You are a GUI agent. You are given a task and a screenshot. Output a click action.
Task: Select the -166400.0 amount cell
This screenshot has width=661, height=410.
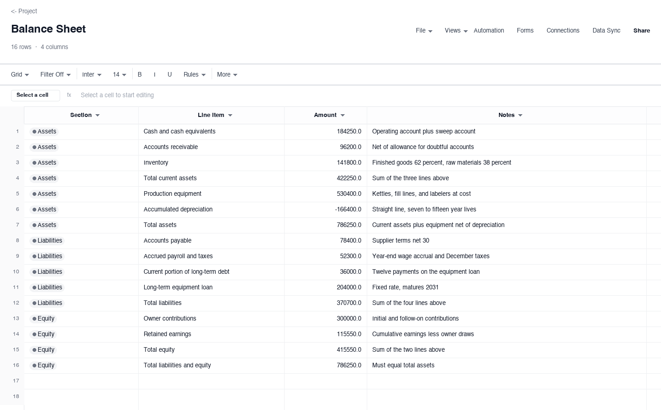[325, 210]
